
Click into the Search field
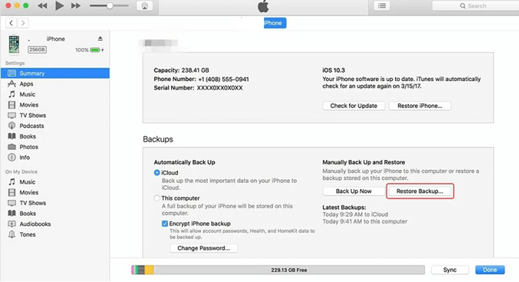pyautogui.click(x=476, y=6)
